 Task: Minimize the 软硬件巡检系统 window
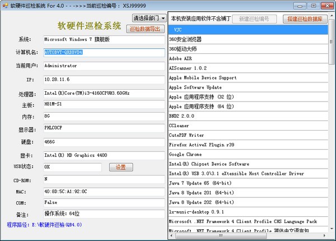tap(300, 6)
